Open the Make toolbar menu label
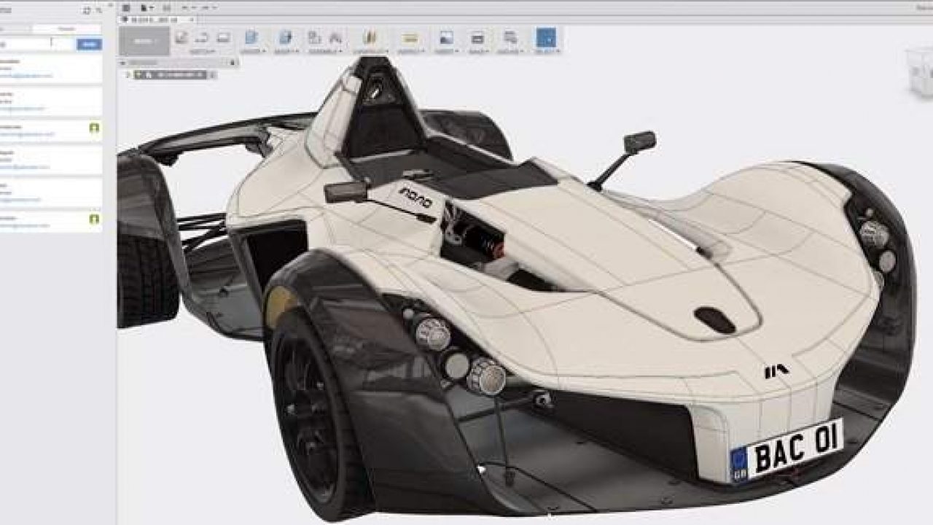 click(x=478, y=52)
